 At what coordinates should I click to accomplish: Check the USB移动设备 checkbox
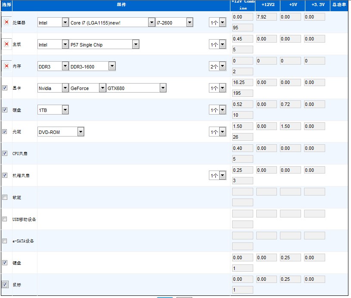point(5,219)
